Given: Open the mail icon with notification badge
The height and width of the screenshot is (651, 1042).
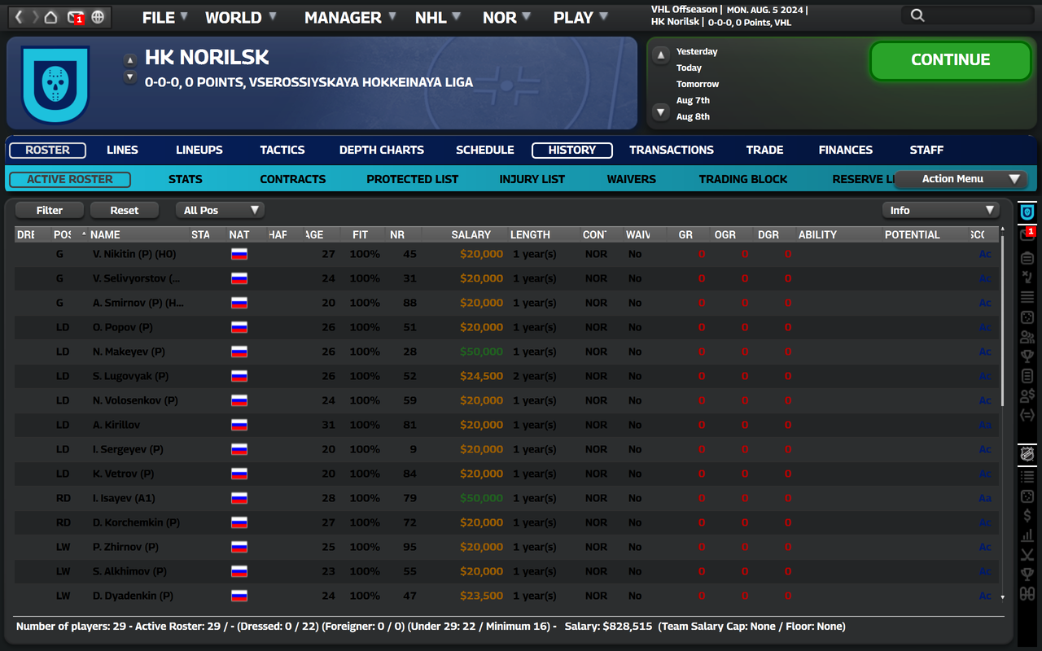Looking at the screenshot, I should pyautogui.click(x=75, y=16).
